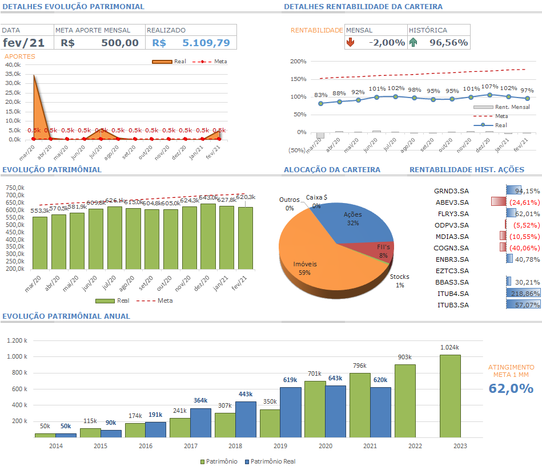Click the blue Real line marker in rentabilidade legend
Screen dimensions: 542x471
tap(483, 125)
